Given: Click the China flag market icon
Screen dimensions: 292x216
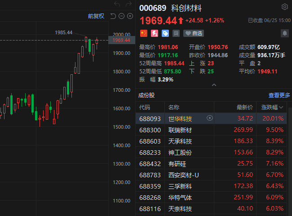Looking at the screenshot, I should [x=144, y=33].
